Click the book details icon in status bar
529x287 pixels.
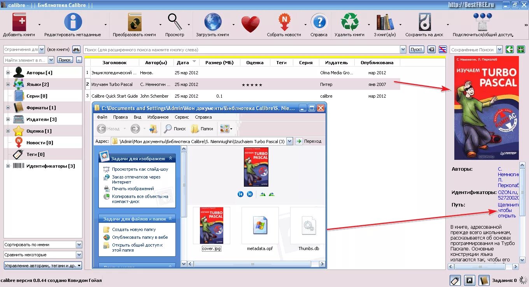click(x=484, y=280)
